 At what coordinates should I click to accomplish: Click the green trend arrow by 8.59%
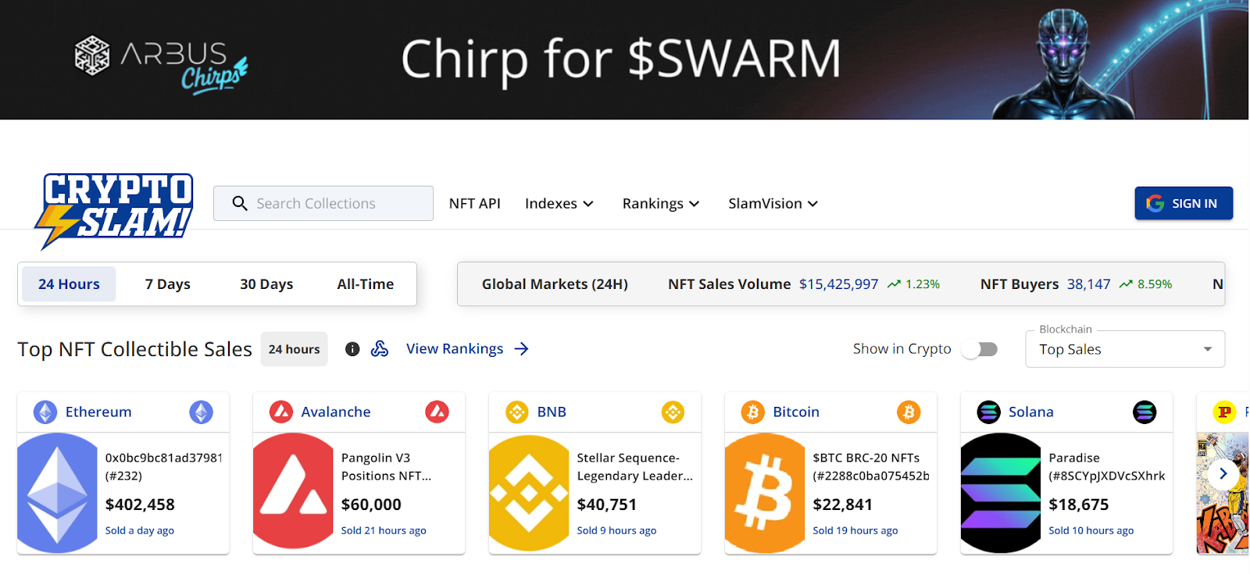tap(1126, 284)
